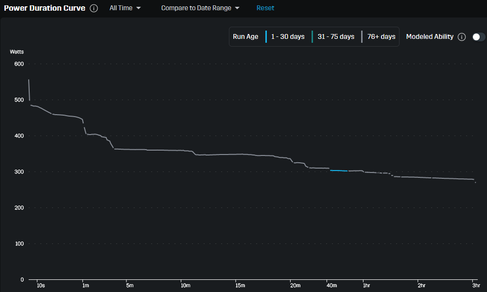Click the info icon next to Modeled Ability

tap(462, 37)
